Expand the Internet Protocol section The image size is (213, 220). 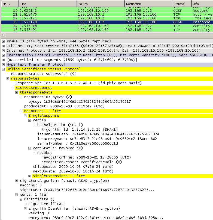click(x=3, y=51)
